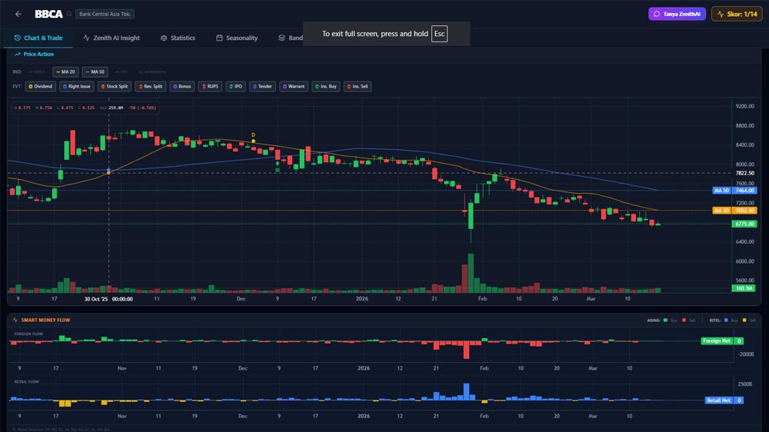Click the MA 50 price label 7464.00
This screenshot has width=769, height=432.
[744, 191]
